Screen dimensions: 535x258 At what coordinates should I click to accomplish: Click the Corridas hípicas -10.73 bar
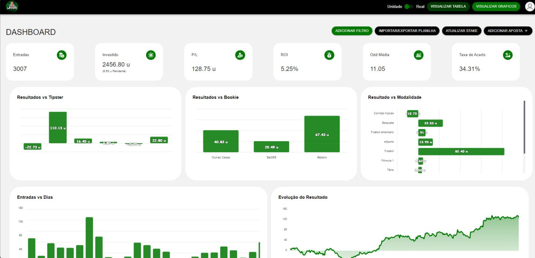click(413, 113)
